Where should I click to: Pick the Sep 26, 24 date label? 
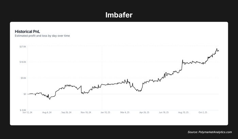click(66, 112)
